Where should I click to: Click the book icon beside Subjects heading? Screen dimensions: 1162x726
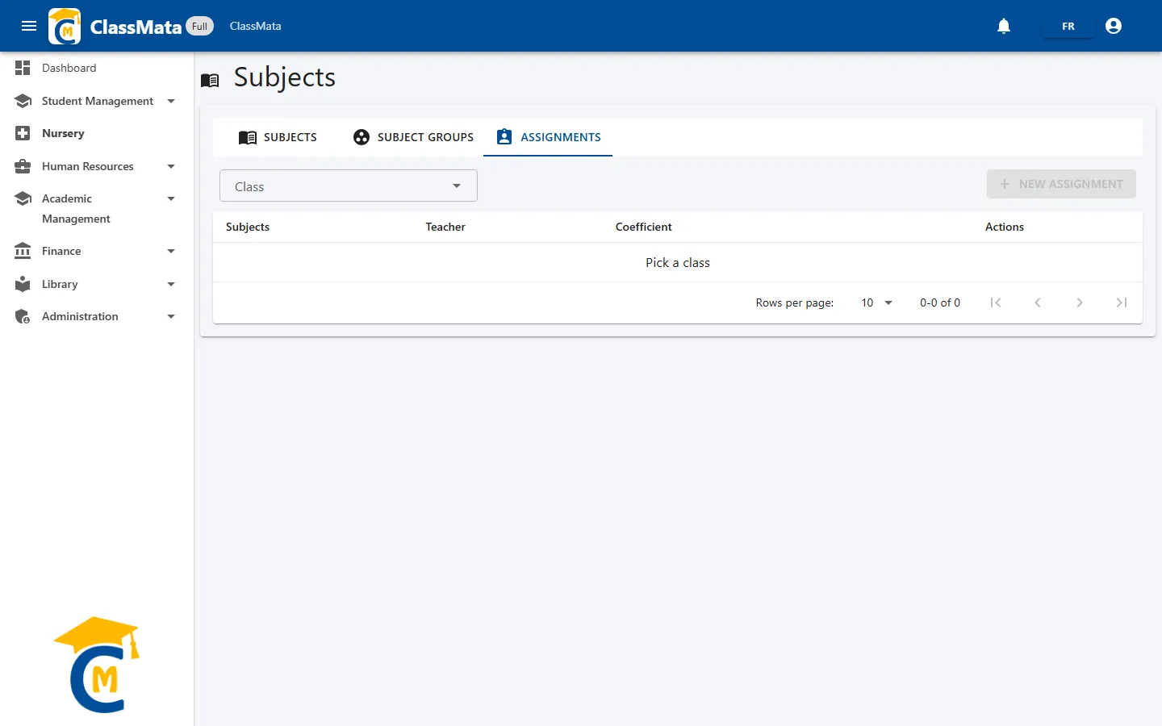point(210,80)
